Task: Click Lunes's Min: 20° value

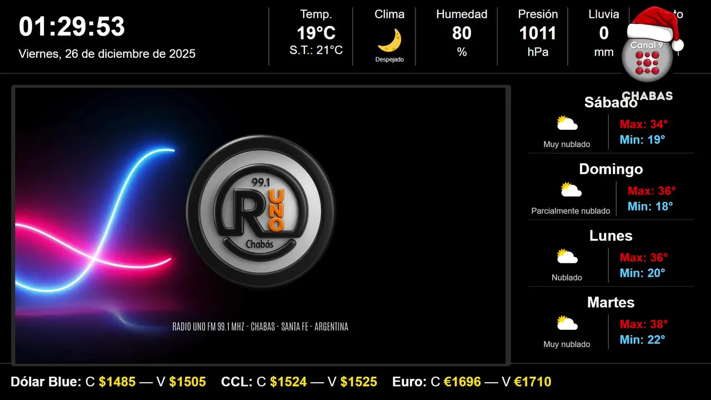Action: click(643, 273)
